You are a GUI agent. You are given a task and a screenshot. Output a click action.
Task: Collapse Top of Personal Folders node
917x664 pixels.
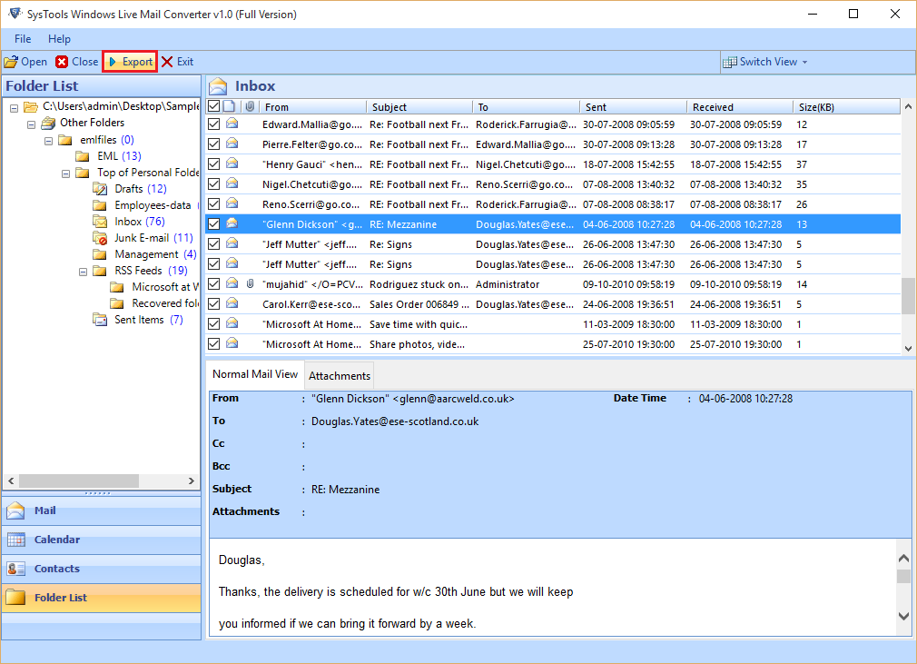66,173
